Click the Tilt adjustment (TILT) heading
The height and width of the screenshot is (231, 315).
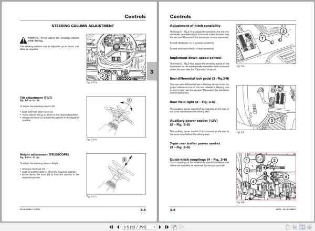[x=36, y=98]
